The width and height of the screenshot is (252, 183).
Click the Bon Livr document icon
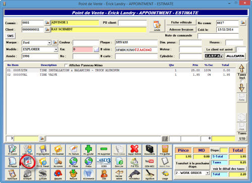[119, 162]
